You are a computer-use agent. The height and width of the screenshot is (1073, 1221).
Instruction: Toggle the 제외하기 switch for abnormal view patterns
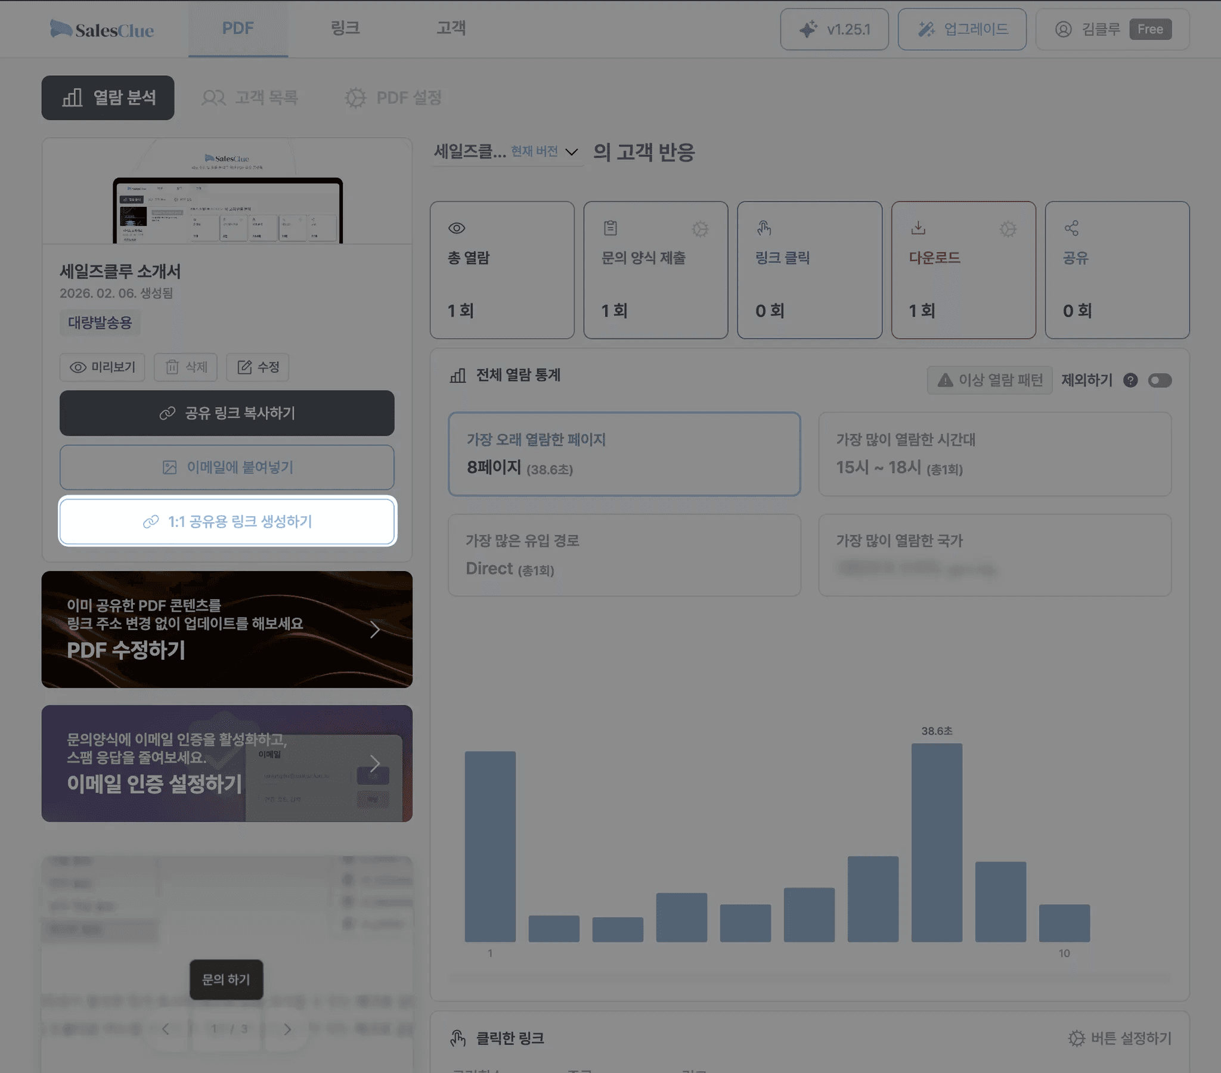pos(1160,380)
